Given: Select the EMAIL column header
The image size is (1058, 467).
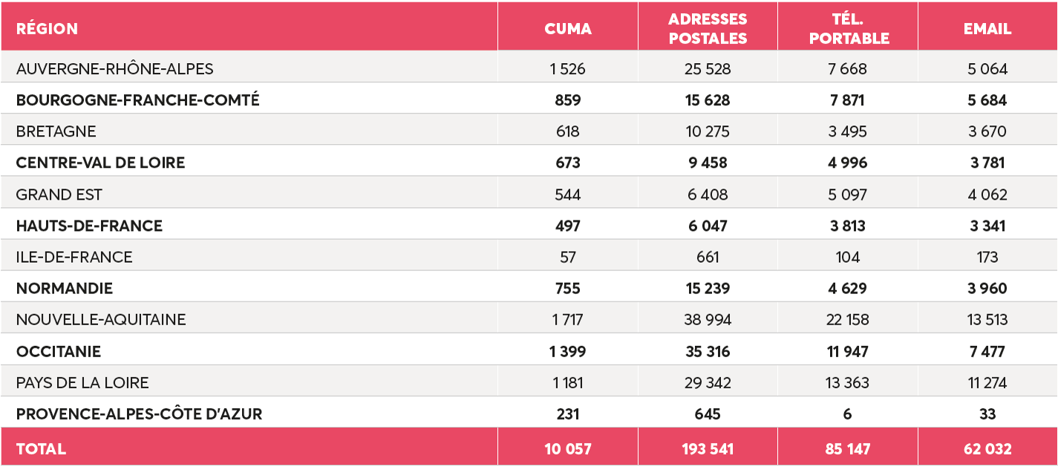Looking at the screenshot, I should [x=987, y=29].
